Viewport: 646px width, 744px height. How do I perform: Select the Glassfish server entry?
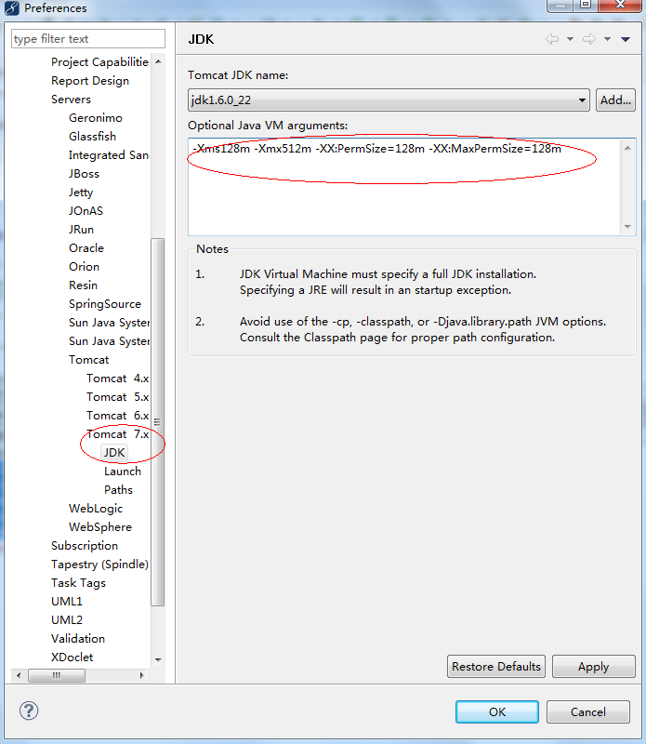point(93,136)
